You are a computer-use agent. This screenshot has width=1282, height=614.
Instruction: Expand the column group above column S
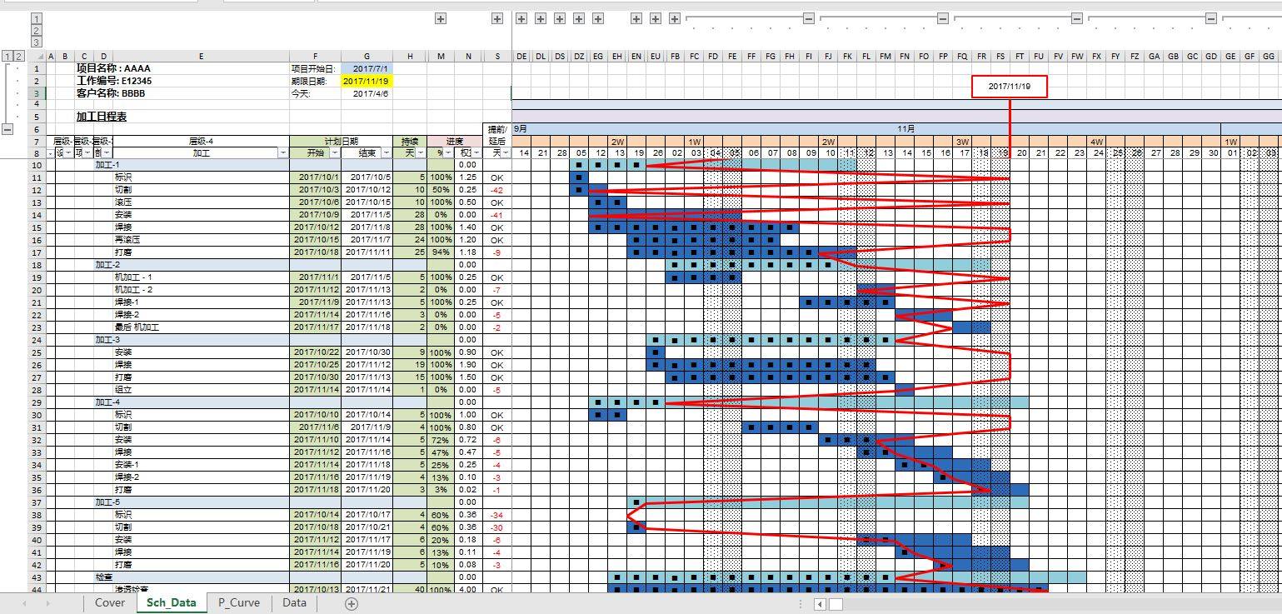(x=497, y=18)
